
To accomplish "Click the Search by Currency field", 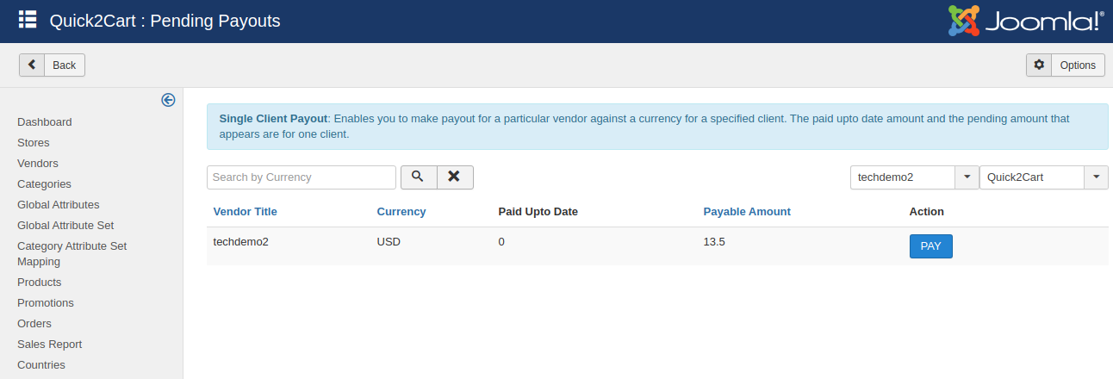I will click(301, 177).
